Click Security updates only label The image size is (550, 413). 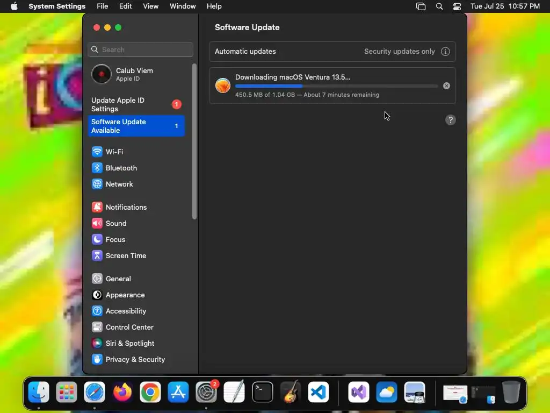coord(399,51)
